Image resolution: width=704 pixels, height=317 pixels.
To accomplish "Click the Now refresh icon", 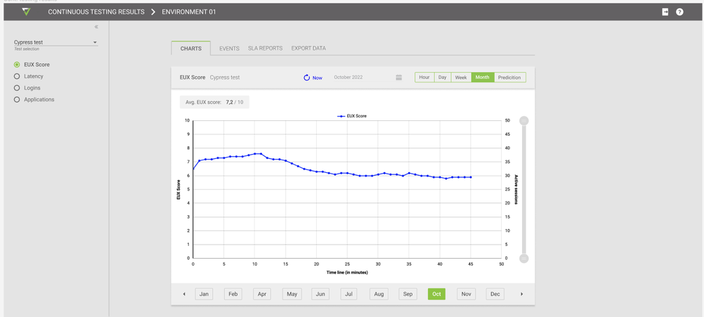I will point(307,77).
